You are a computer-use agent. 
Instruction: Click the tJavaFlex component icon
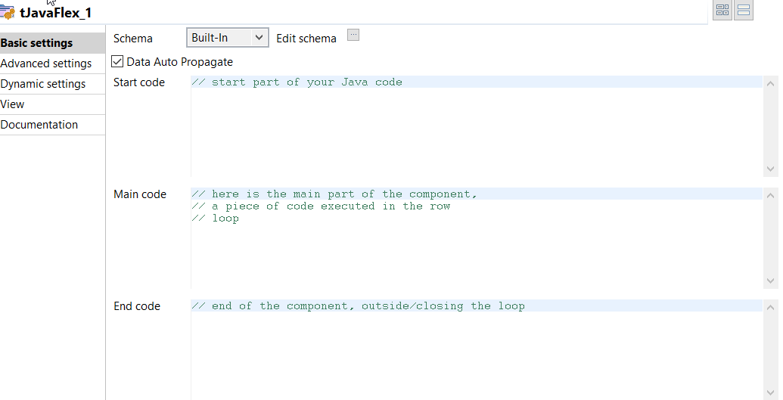[7, 13]
